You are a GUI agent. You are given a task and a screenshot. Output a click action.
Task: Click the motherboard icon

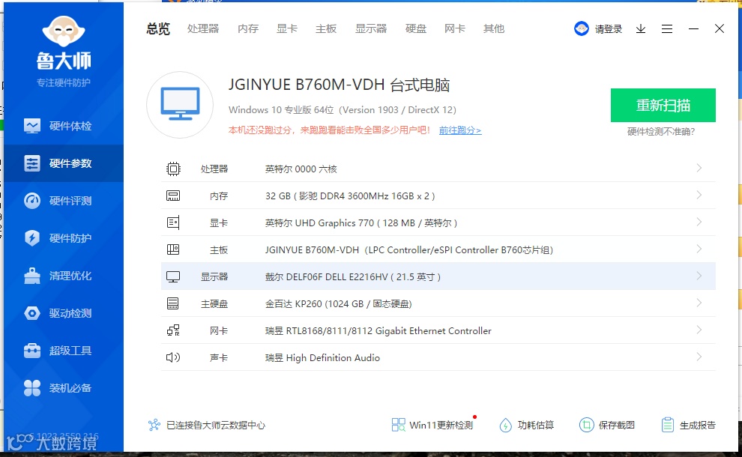click(x=173, y=249)
